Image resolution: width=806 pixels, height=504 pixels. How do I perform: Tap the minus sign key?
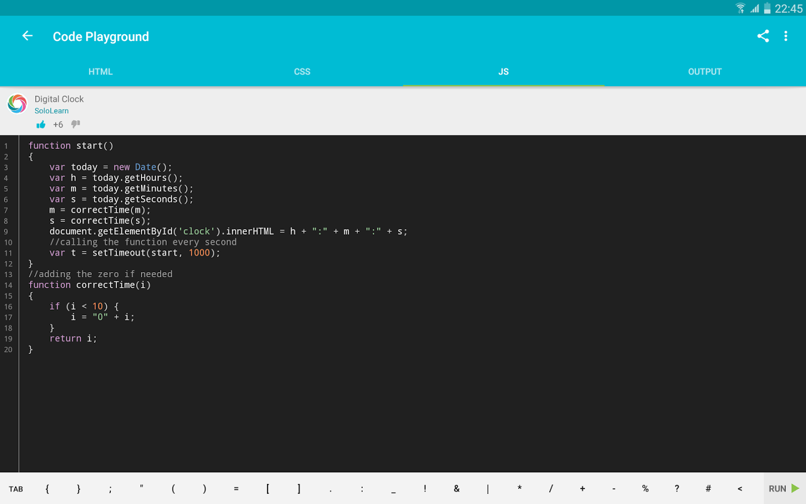(x=614, y=489)
